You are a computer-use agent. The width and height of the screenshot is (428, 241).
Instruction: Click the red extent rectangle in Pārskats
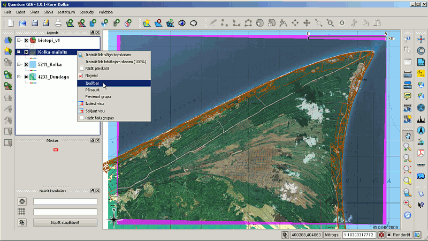56,150
